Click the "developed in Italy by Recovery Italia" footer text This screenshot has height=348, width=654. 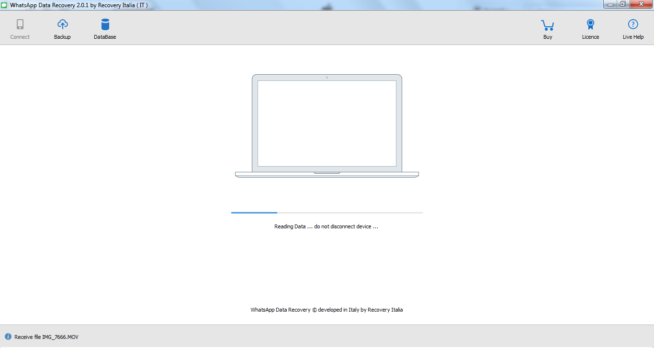[361, 310]
